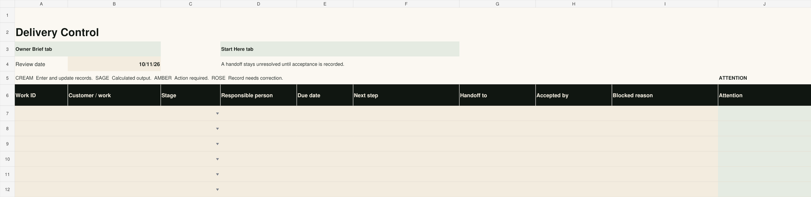811x197 pixels.
Task: Select row 5 header
Action: (7, 78)
